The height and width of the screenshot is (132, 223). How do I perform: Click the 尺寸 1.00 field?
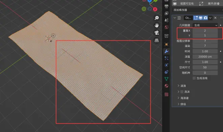tap(205, 62)
